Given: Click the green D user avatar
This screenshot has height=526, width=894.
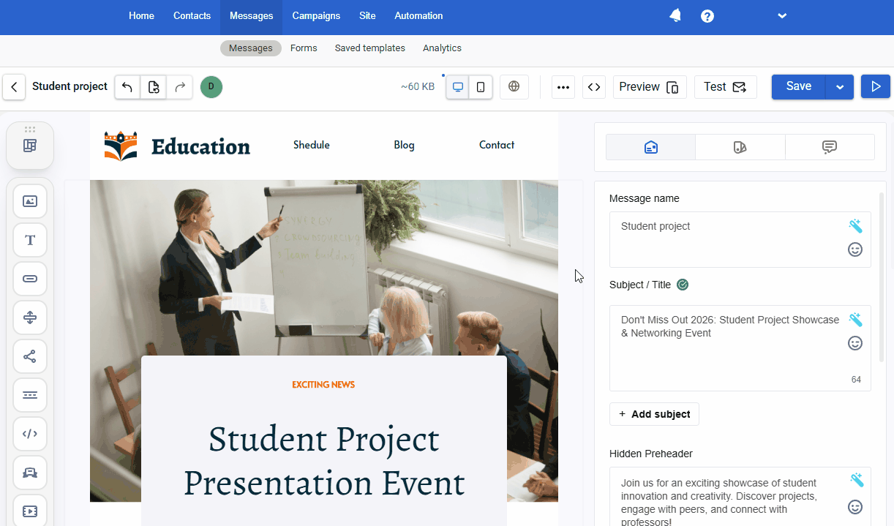Looking at the screenshot, I should 211,87.
